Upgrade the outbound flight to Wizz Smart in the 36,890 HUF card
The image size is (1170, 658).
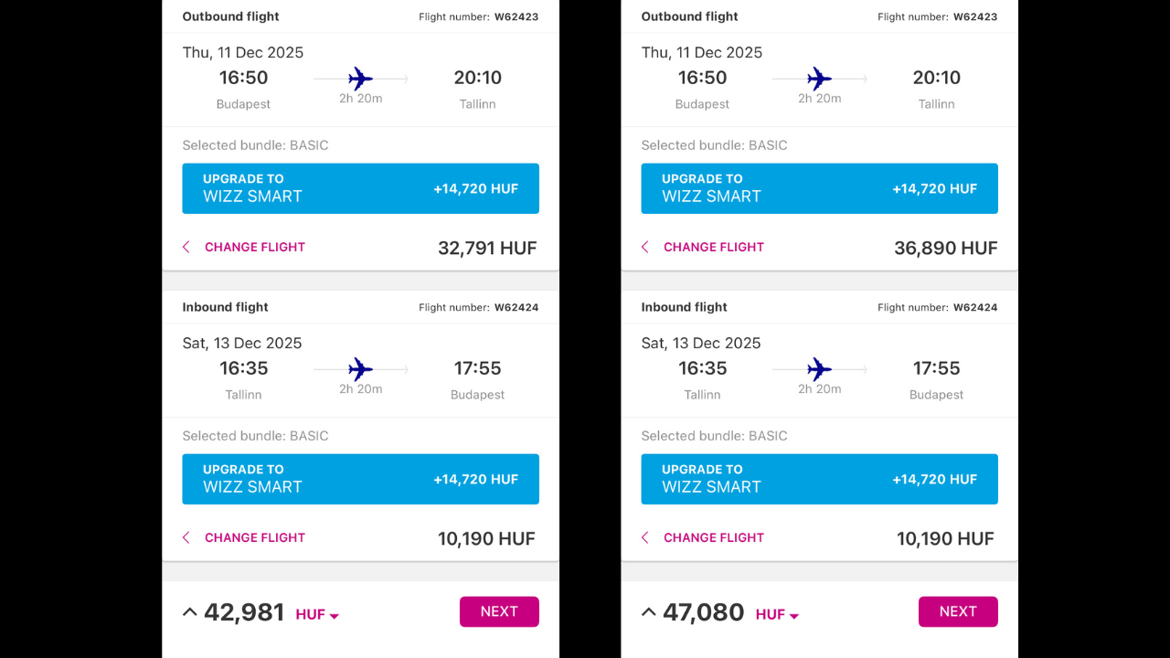(819, 188)
